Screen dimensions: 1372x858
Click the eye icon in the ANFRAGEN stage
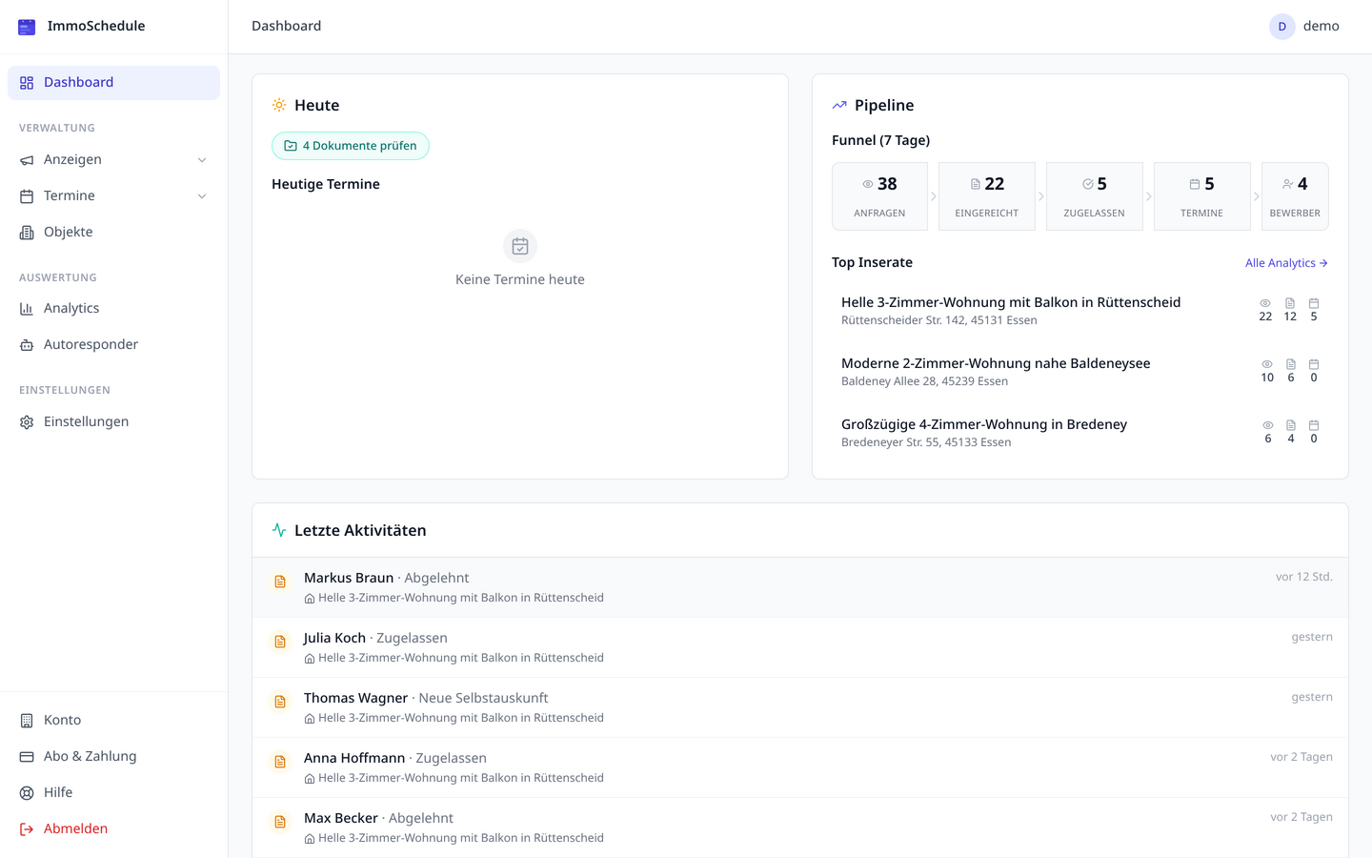(x=867, y=183)
